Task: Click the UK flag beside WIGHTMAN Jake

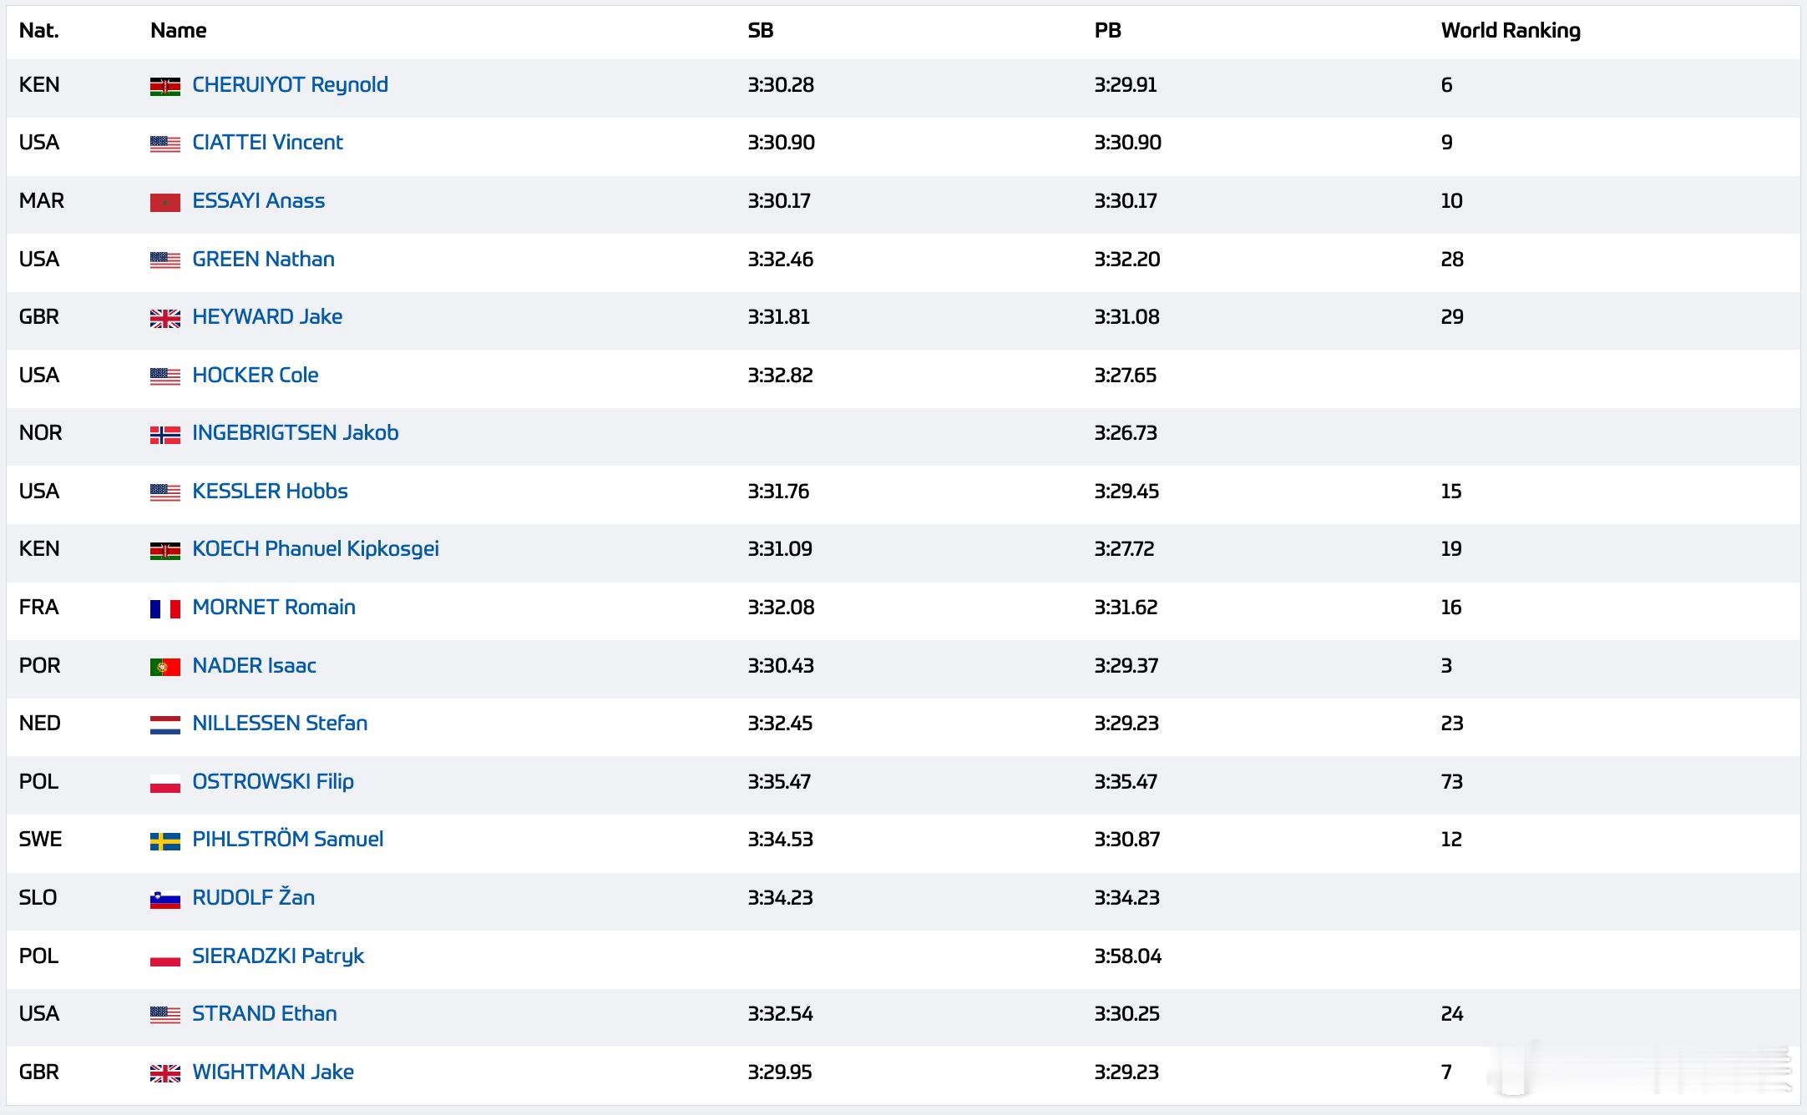Action: coord(165,1073)
